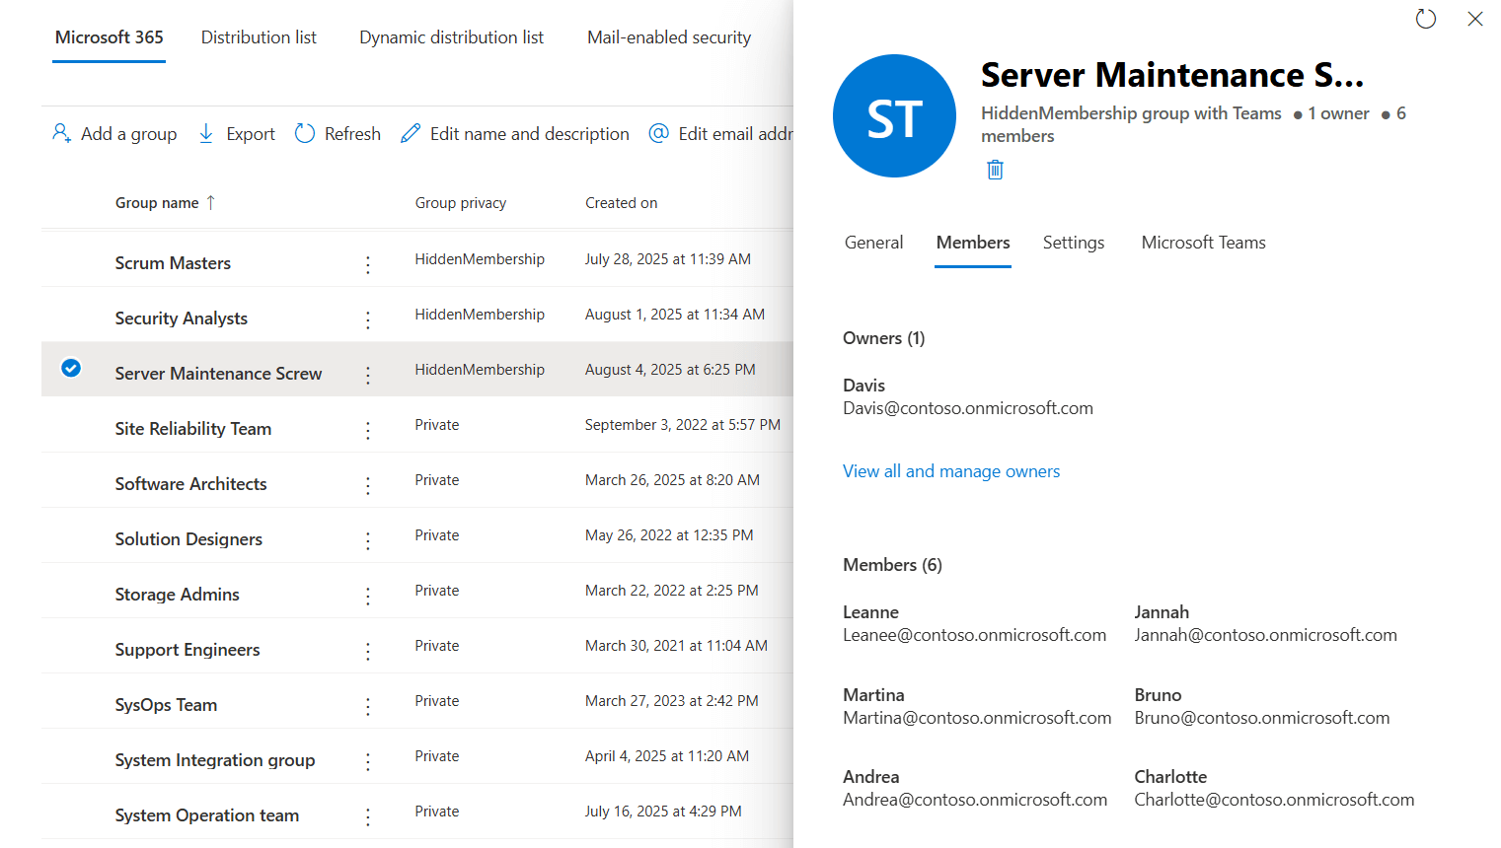Screen dimensions: 1501x848
Task: Open the Settings tab in the panel
Action: pos(1073,242)
